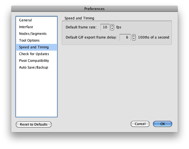Image resolution: width=189 pixels, height=149 pixels.
Task: Cancel the Preferences dialog
Action: pos(140,124)
